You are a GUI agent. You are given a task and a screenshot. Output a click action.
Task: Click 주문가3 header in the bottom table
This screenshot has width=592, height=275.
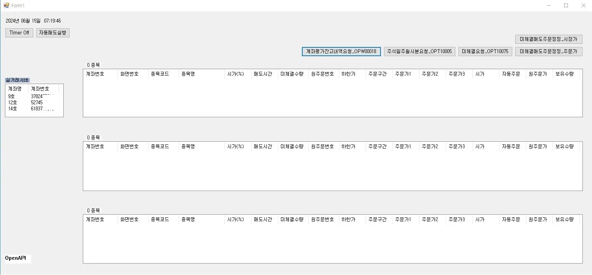pos(459,220)
